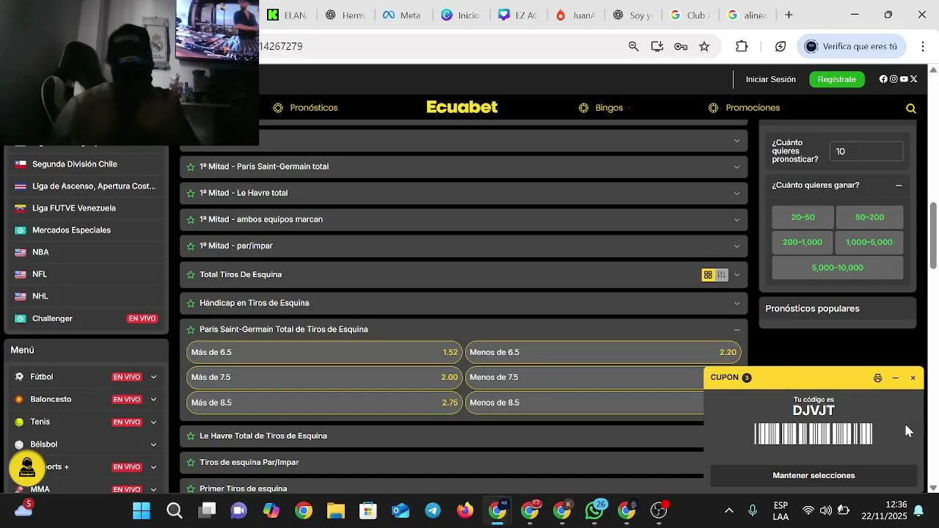Image resolution: width=939 pixels, height=528 pixels.
Task: Collapse the ¿Cuánto quieres ganar? section
Action: 899,186
